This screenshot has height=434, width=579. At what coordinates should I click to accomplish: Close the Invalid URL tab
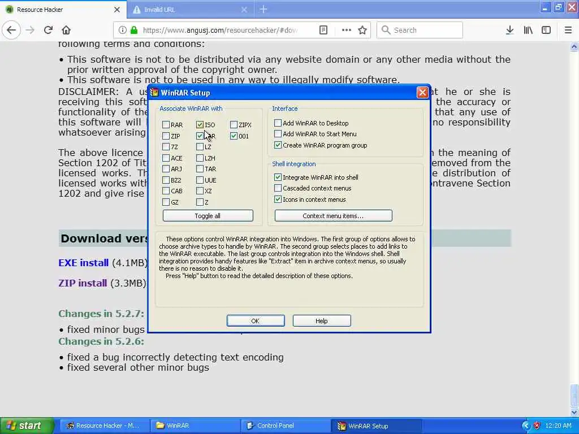(x=244, y=10)
